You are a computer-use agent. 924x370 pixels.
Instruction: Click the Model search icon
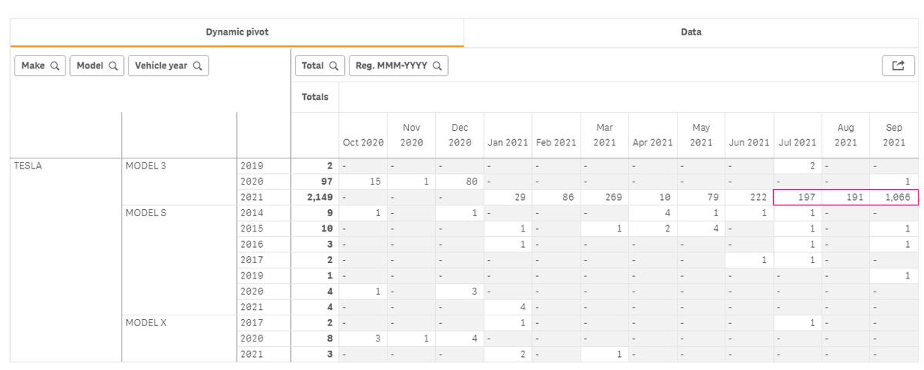[112, 66]
